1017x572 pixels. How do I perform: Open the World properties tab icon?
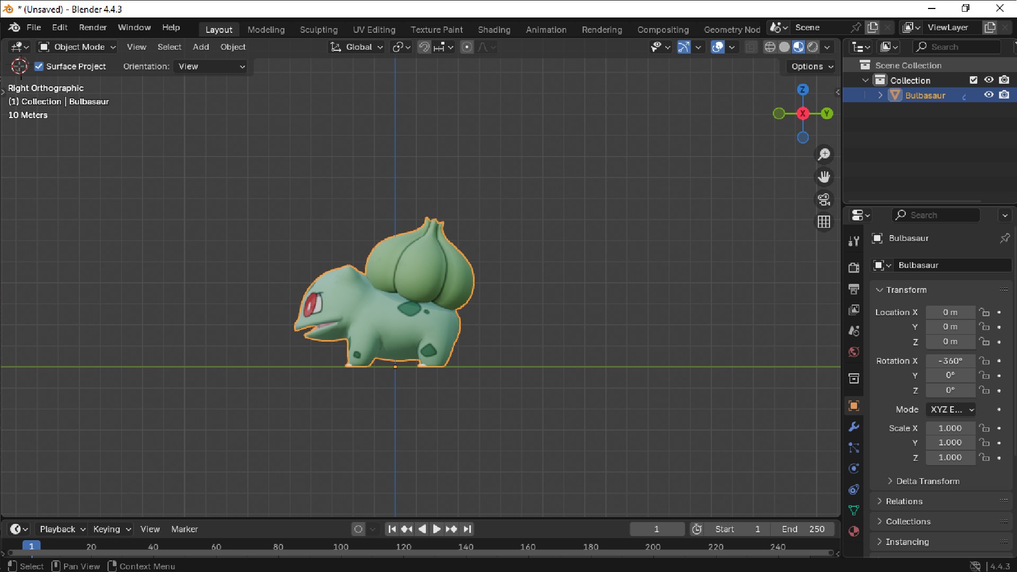(854, 352)
